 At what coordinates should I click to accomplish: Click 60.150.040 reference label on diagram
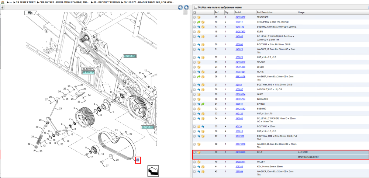(148, 127)
